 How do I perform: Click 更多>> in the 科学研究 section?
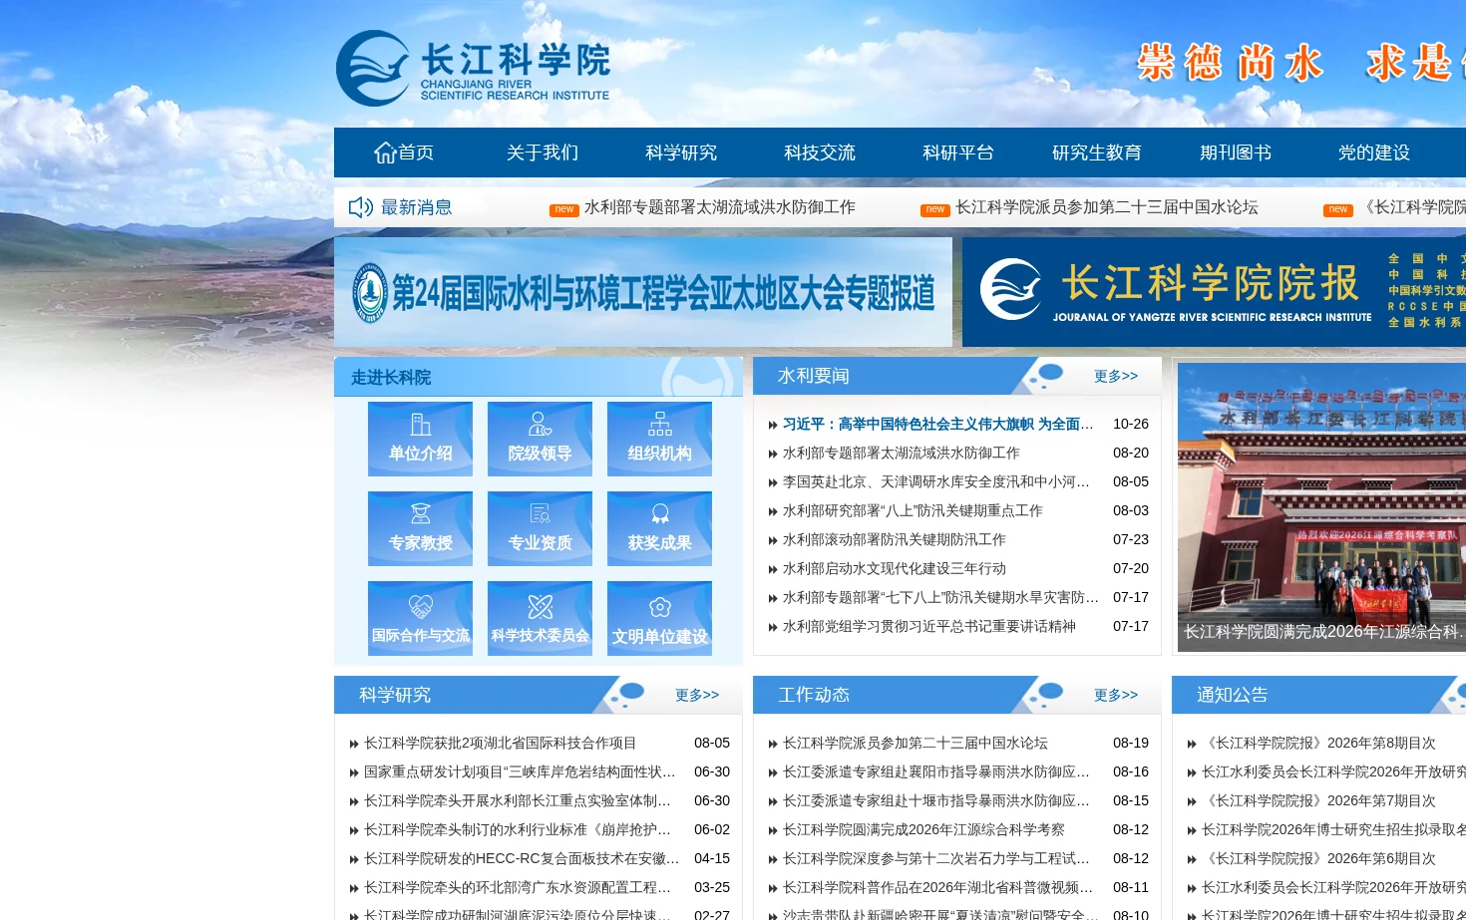696,695
